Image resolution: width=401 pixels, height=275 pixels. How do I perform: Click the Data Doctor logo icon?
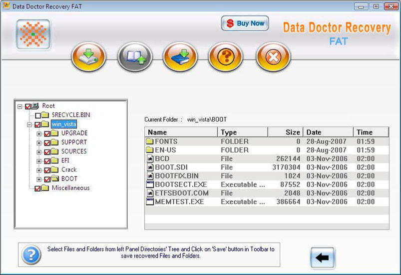click(x=33, y=34)
